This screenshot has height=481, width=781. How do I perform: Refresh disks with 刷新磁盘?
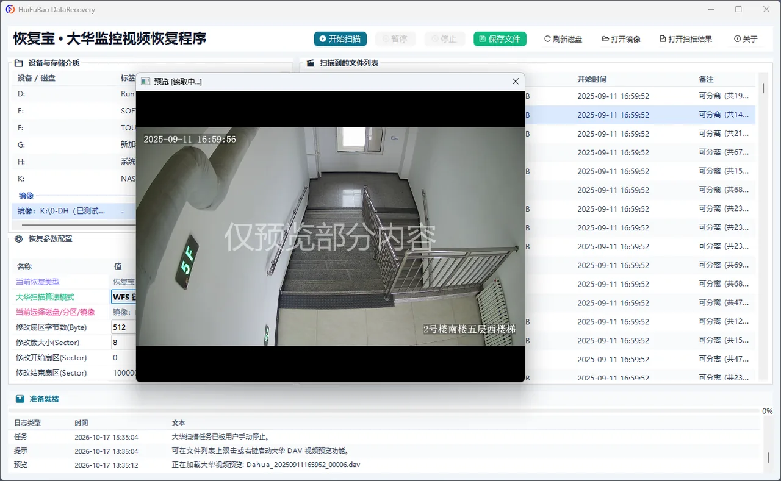563,39
